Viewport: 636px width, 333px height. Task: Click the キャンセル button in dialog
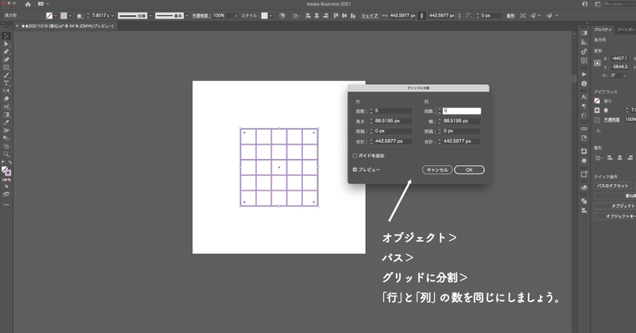437,170
